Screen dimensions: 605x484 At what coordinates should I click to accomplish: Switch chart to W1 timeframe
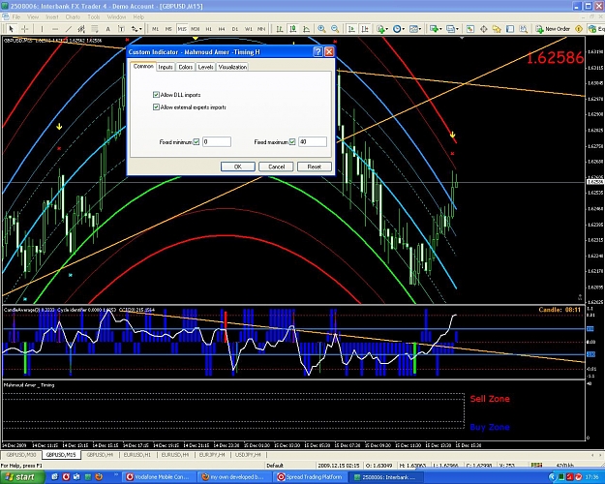pos(249,29)
